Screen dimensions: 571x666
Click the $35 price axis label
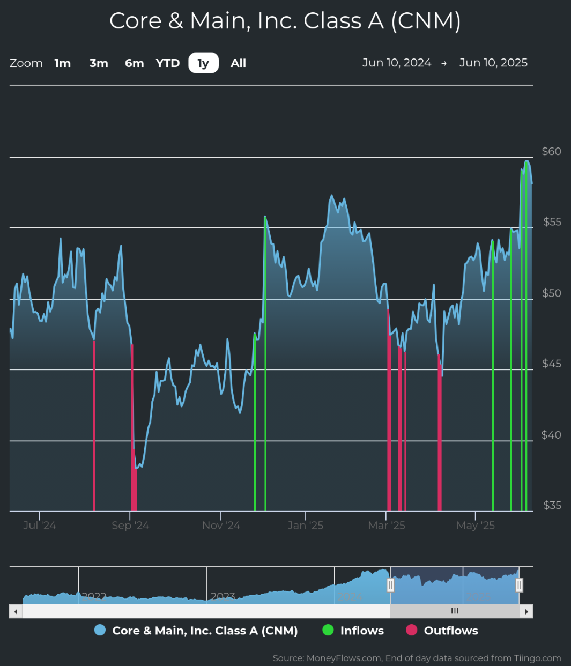coord(552,505)
